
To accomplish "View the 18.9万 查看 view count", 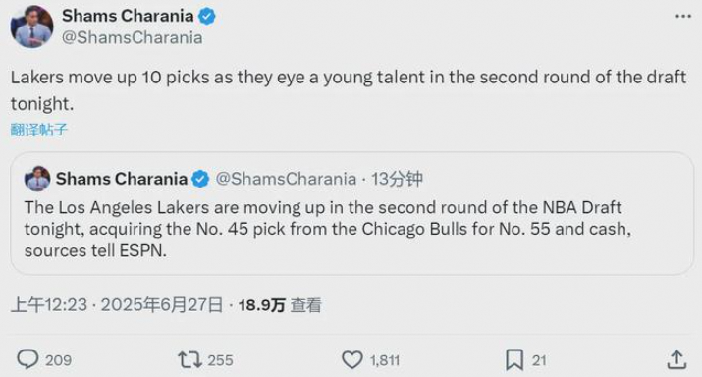I will coord(280,305).
